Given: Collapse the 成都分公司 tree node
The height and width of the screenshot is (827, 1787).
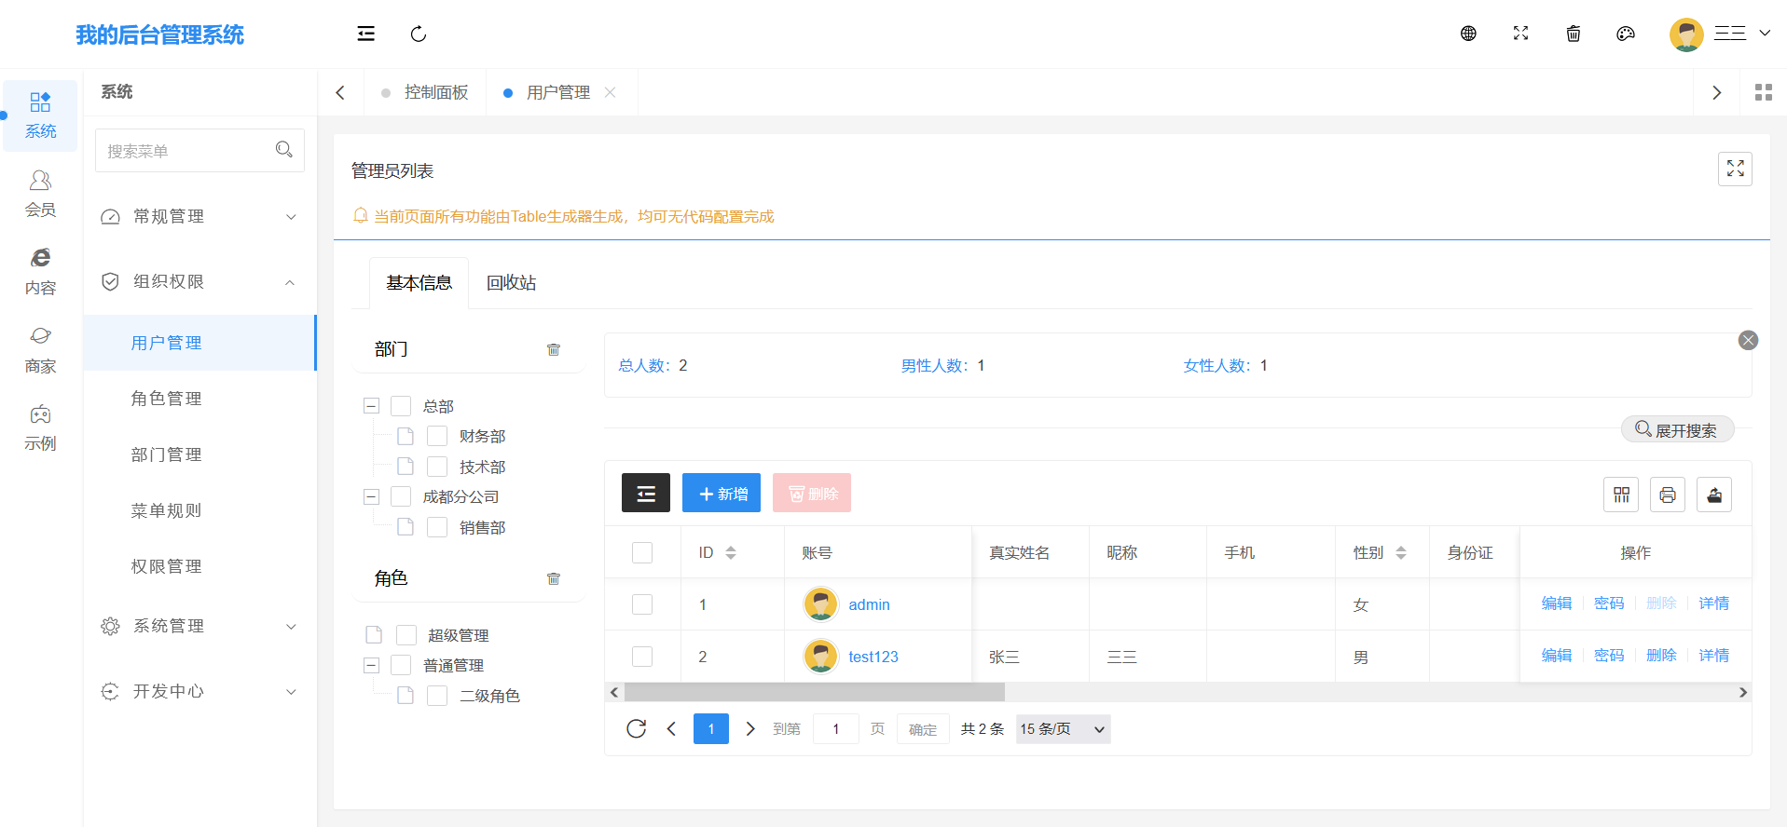Looking at the screenshot, I should [x=371, y=497].
